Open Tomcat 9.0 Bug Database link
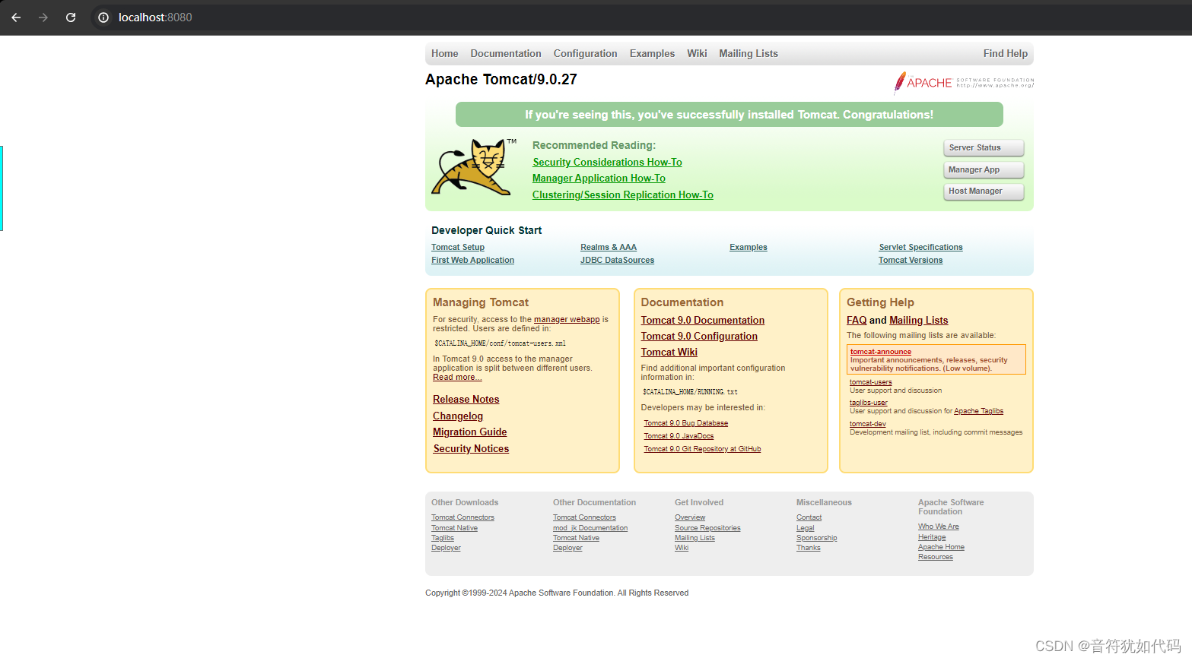This screenshot has height=661, width=1192. [686, 423]
